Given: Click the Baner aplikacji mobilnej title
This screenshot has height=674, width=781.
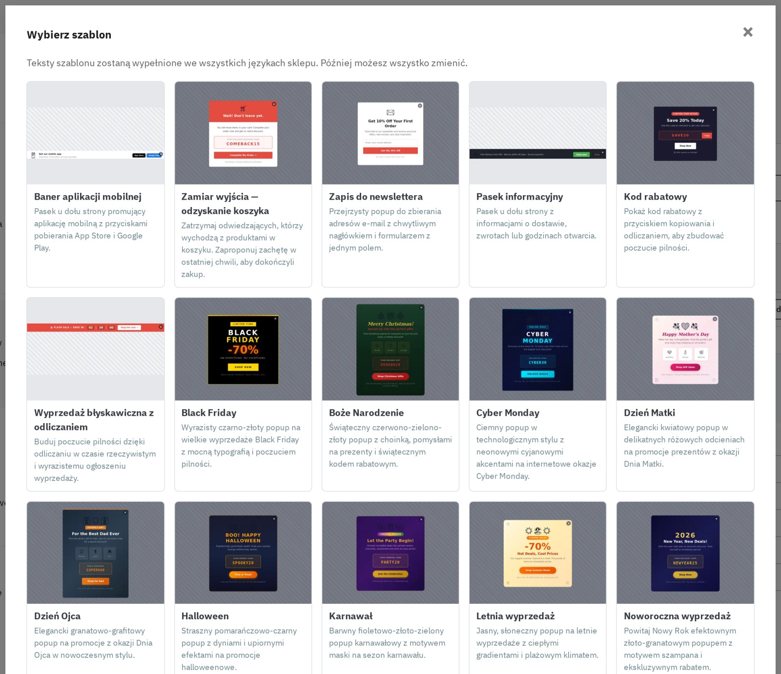Looking at the screenshot, I should (88, 197).
